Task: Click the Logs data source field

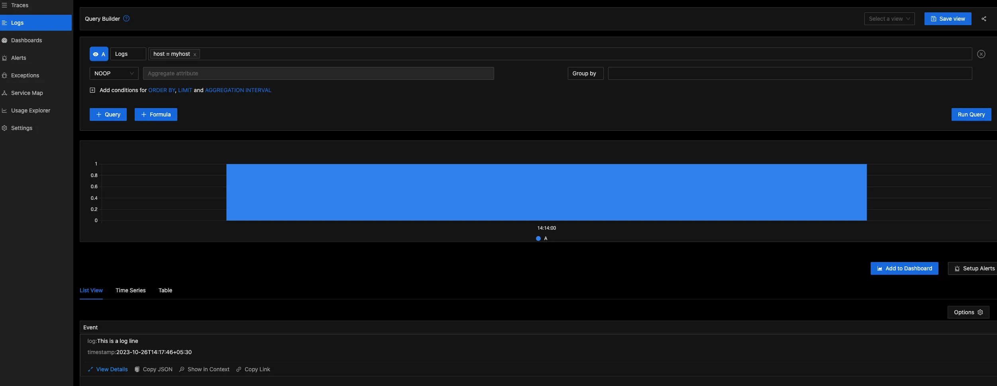Action: [128, 54]
